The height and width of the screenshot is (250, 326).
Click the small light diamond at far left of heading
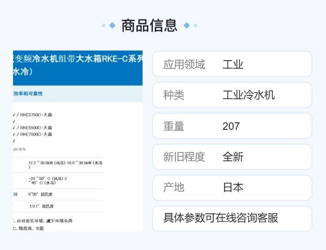(103, 25)
